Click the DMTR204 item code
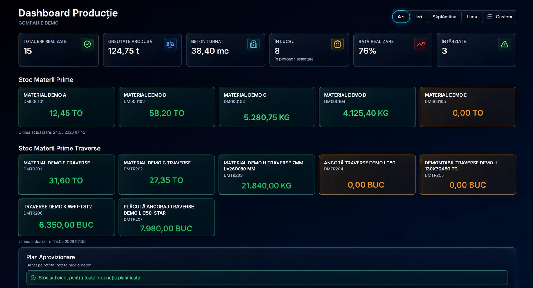 (333, 169)
